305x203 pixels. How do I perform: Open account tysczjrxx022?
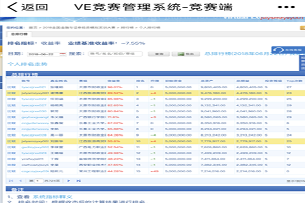34,99
